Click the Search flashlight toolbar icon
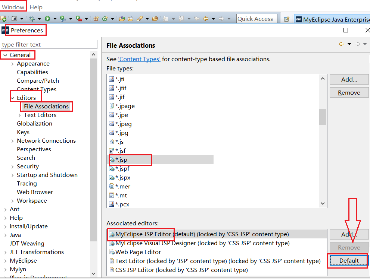The width and height of the screenshot is (370, 279). point(140,19)
